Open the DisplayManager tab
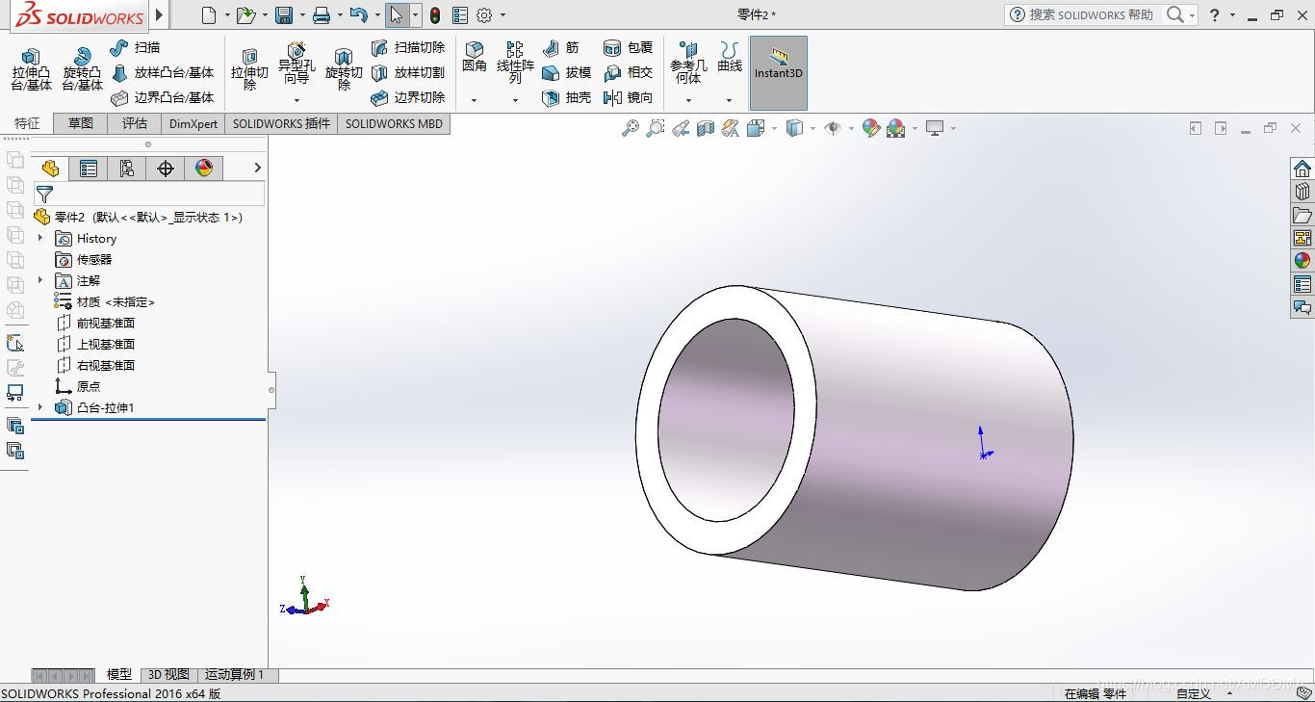 [204, 169]
